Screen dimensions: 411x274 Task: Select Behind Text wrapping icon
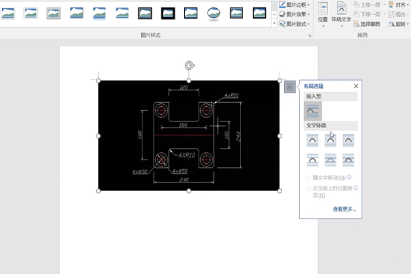pos(330,159)
